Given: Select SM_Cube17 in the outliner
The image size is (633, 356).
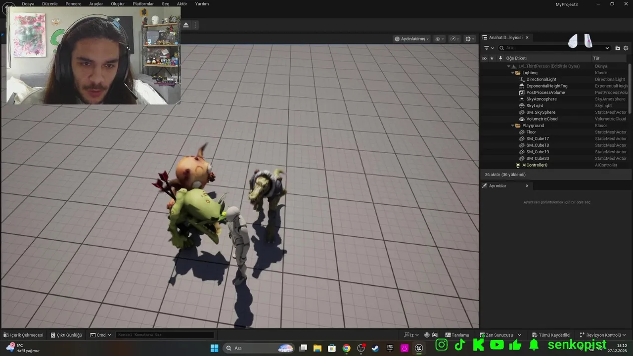Looking at the screenshot, I should pyautogui.click(x=554, y=138).
